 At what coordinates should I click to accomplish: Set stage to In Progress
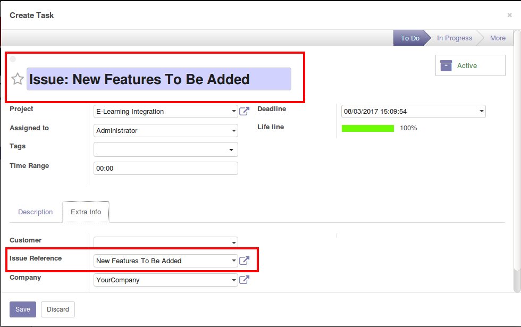pos(455,38)
